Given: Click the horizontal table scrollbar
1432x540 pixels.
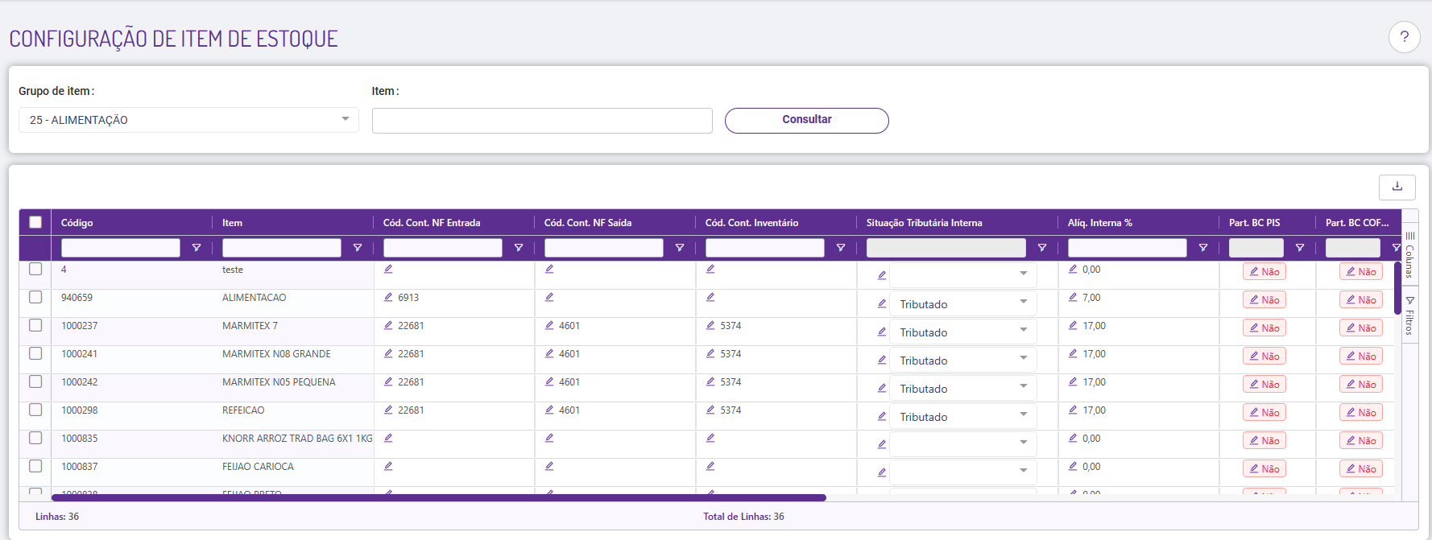Looking at the screenshot, I should point(439,497).
